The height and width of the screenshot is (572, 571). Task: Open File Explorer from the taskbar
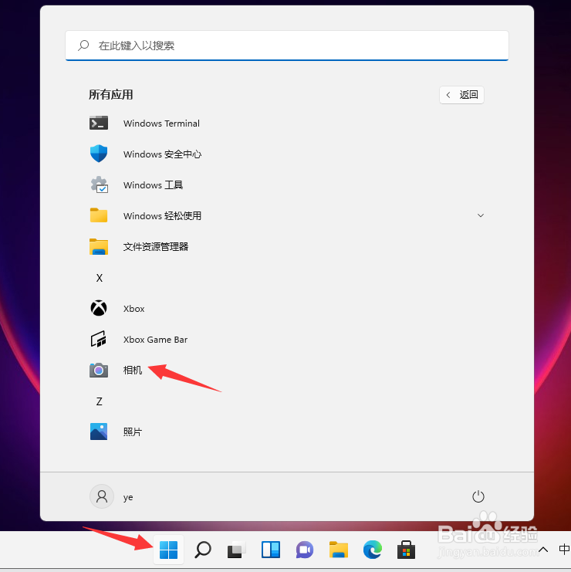click(339, 550)
